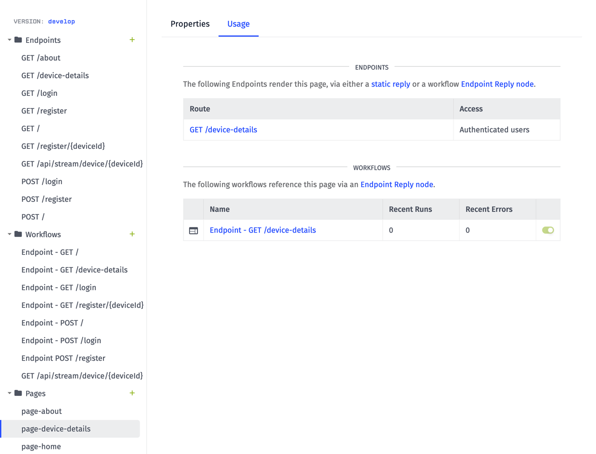
Task: Open the static reply link
Action: tap(391, 84)
